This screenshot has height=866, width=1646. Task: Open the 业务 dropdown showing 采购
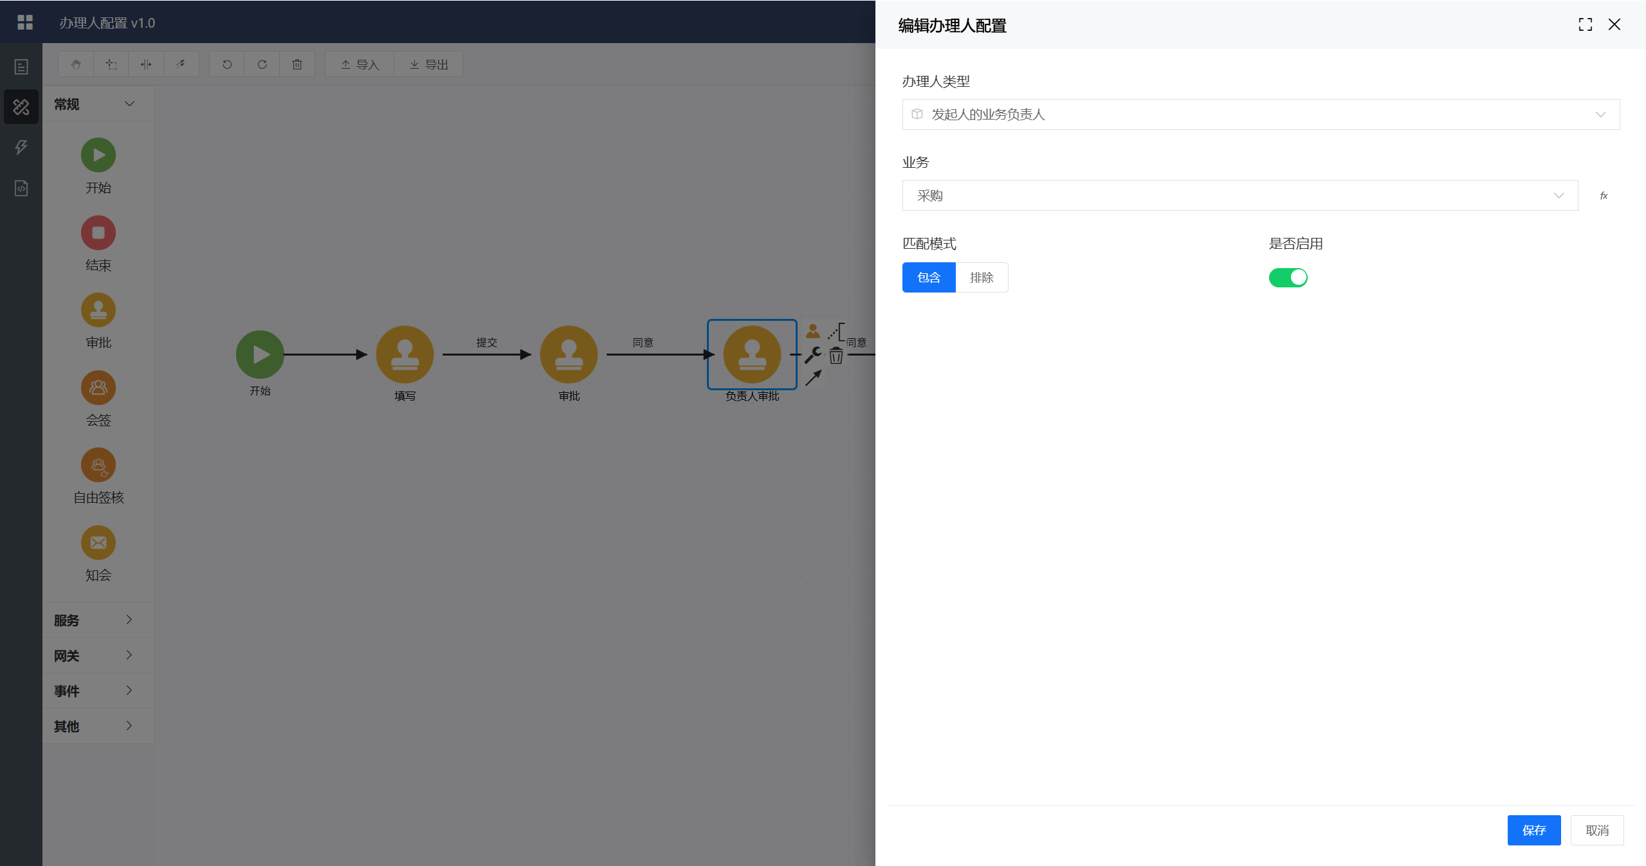[1239, 195]
